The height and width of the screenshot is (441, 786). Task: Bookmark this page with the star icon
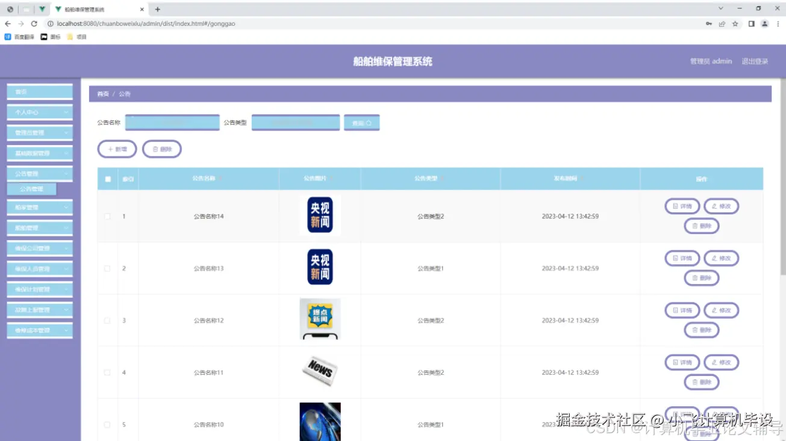pos(735,23)
